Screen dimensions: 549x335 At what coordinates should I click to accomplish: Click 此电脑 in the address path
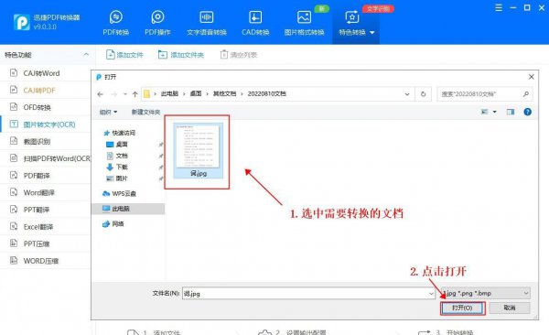(169, 93)
